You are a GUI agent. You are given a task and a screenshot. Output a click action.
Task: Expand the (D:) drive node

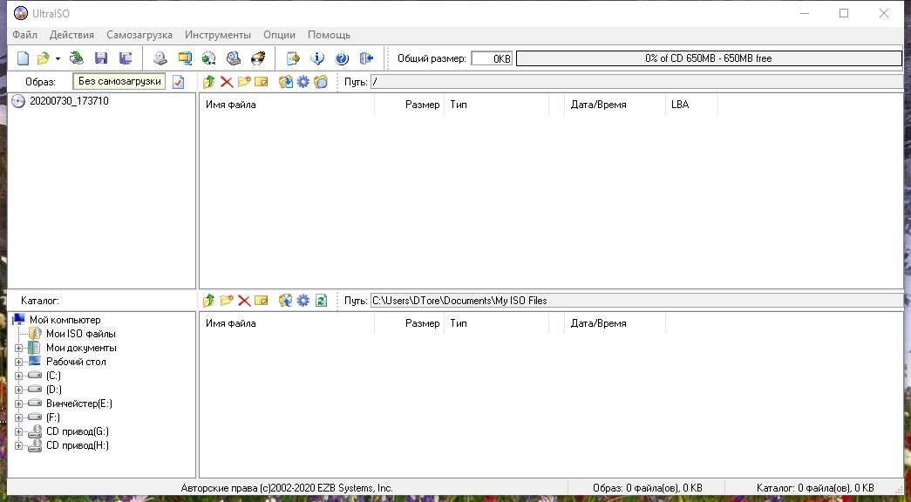coord(18,390)
